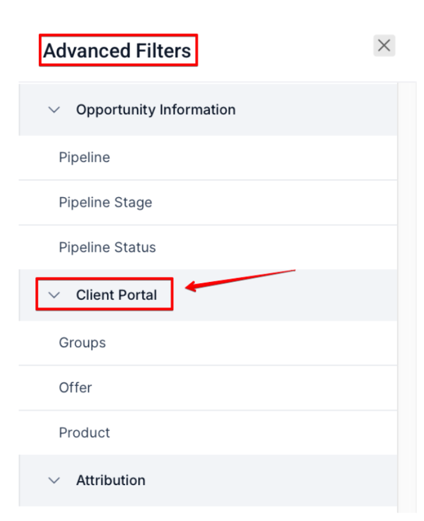This screenshot has width=424, height=521.
Task: Select the Pipeline filter
Action: [84, 158]
